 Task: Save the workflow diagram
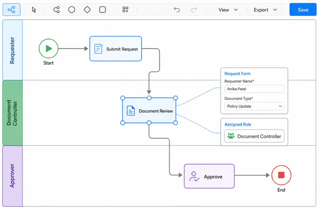click(x=303, y=9)
